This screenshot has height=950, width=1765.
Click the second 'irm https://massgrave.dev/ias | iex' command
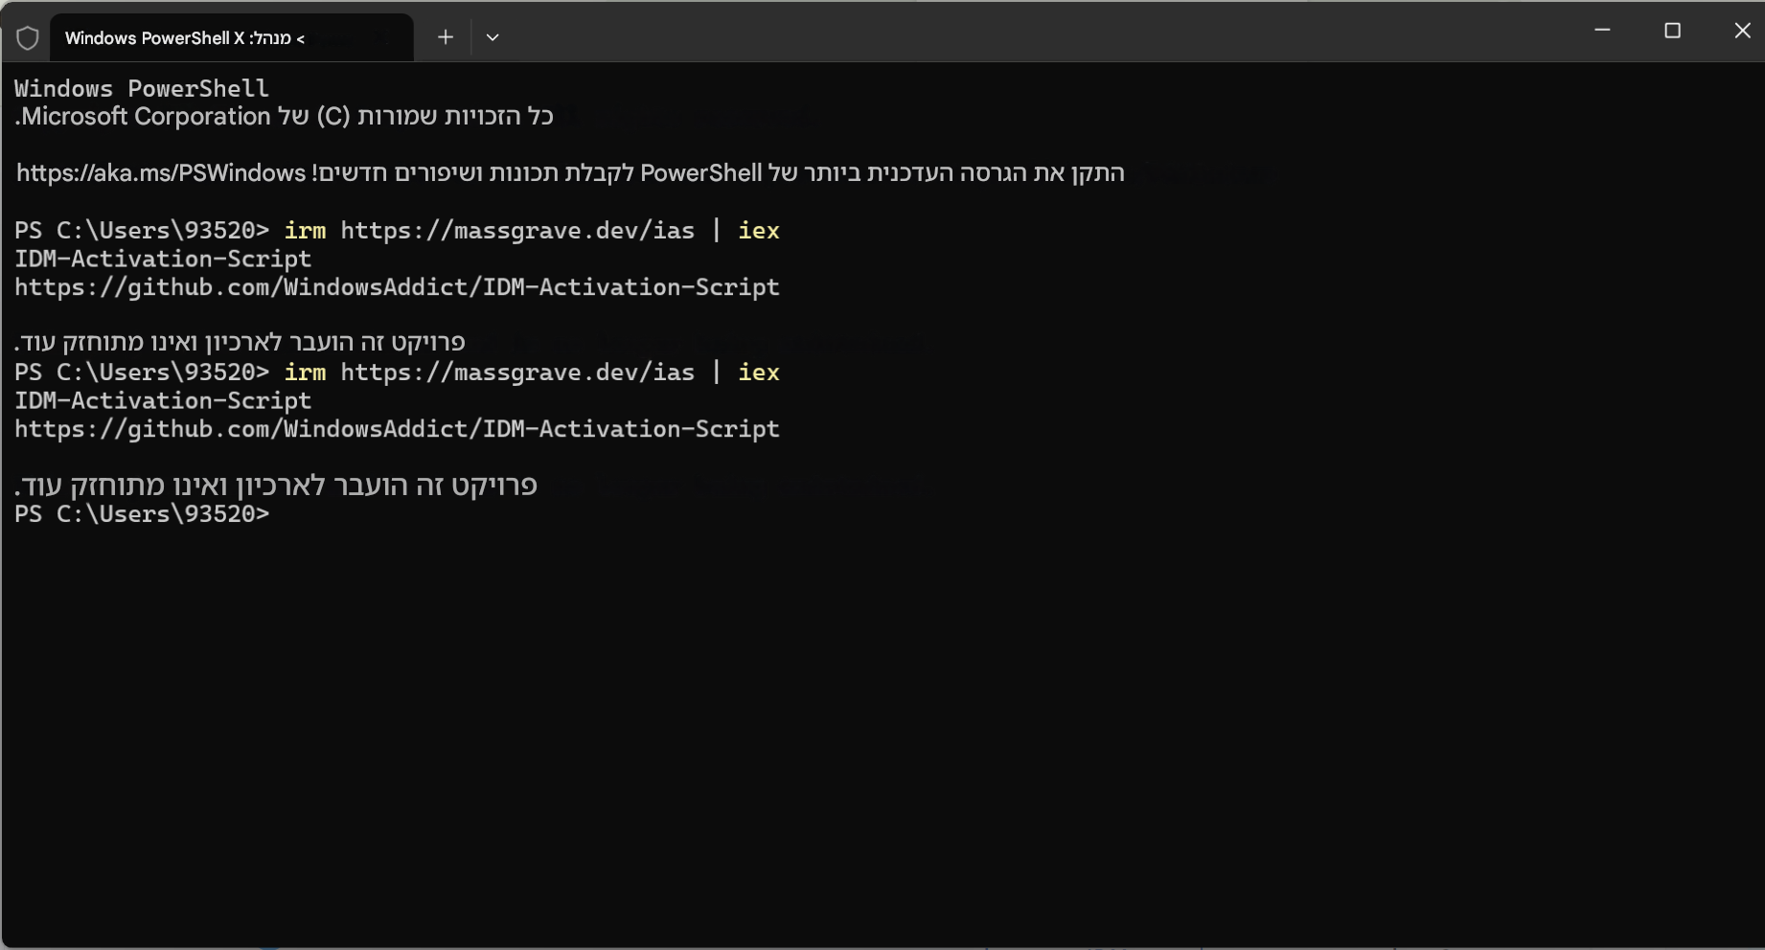532,373
